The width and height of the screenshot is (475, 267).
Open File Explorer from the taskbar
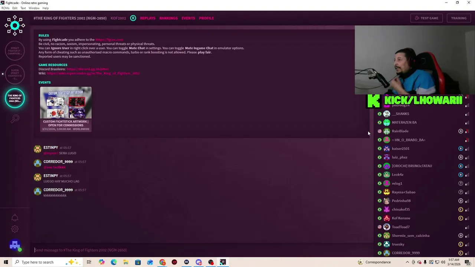point(126,262)
